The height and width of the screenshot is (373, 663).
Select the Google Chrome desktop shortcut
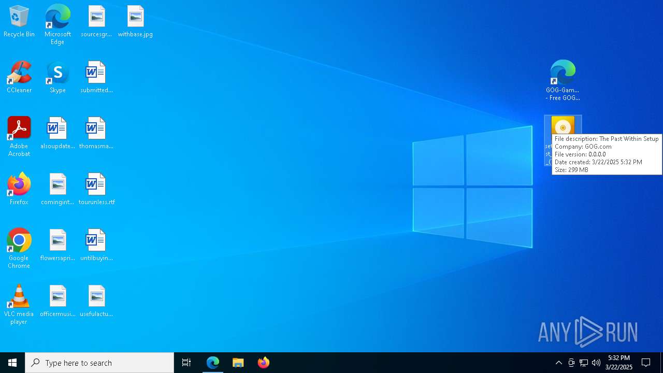point(19,249)
